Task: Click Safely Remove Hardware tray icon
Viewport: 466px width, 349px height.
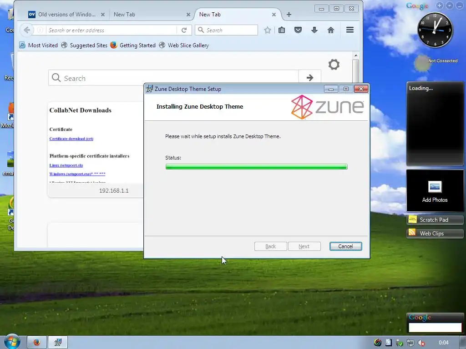Action: (x=400, y=343)
